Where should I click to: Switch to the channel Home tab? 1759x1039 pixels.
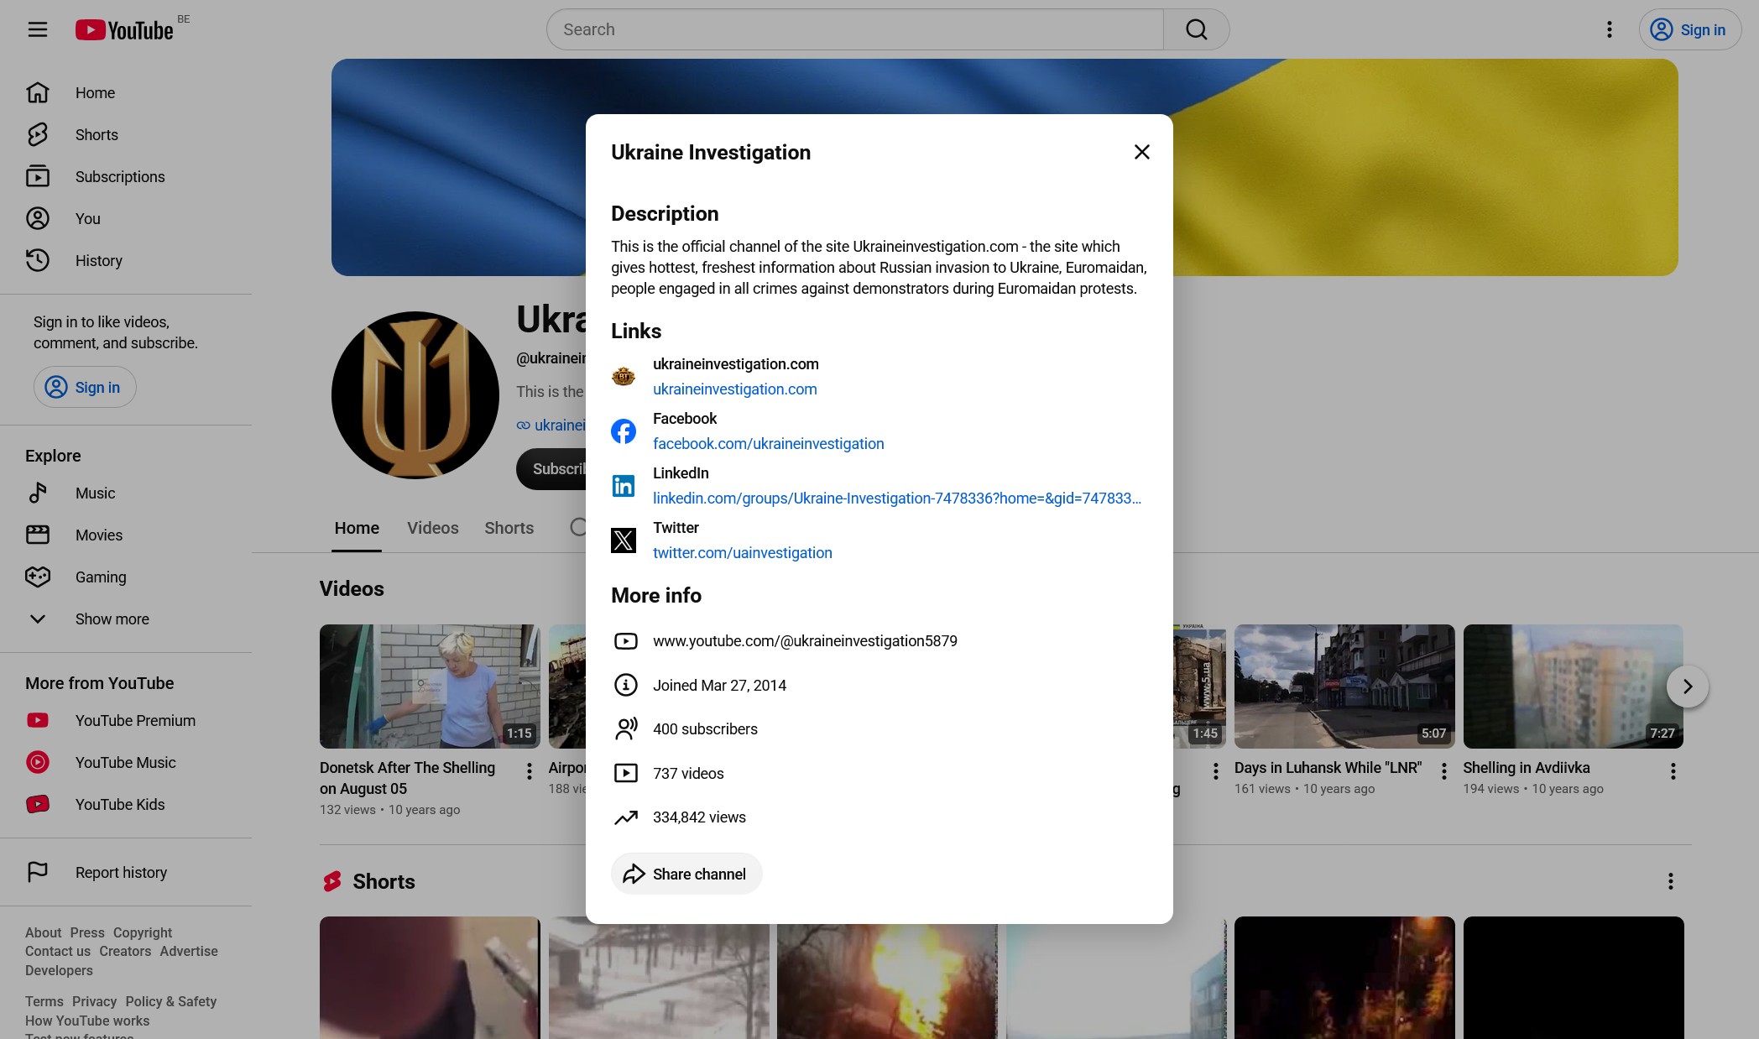coord(357,528)
